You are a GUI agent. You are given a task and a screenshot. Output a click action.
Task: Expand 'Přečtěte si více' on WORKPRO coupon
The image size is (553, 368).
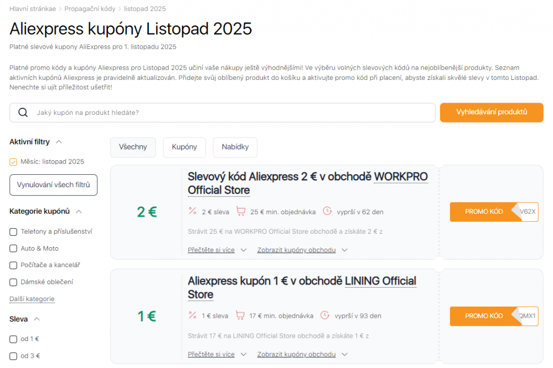click(x=217, y=250)
